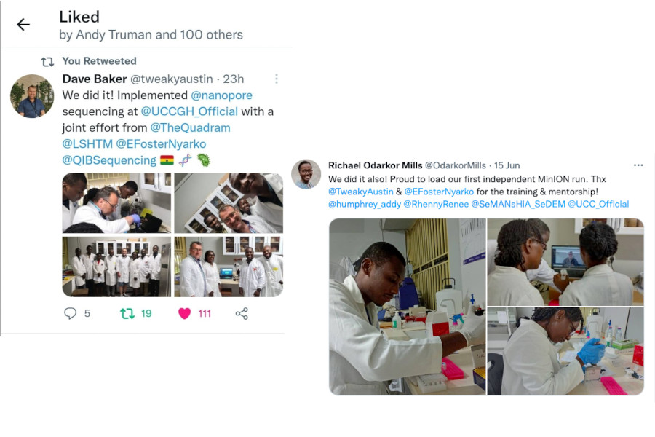Click the back arrow icon

point(23,25)
